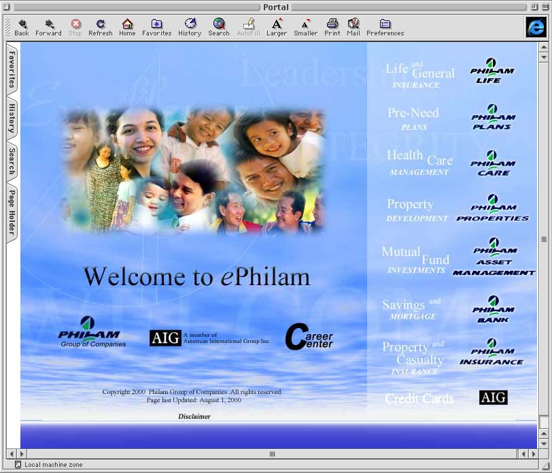Collapse window with the windowshade box

click(x=545, y=7)
